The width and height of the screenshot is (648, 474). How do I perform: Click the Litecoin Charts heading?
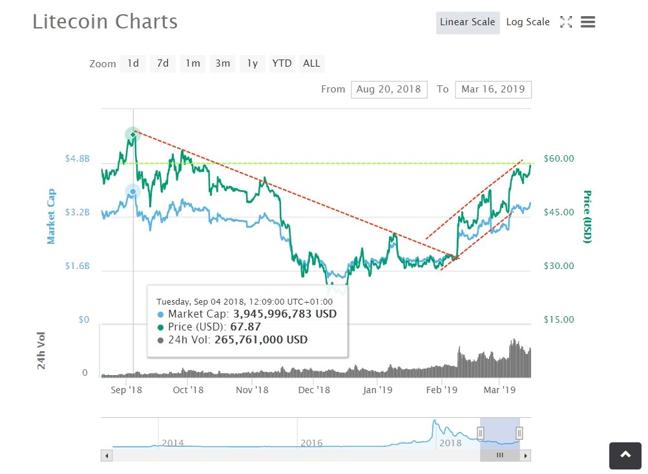click(105, 21)
